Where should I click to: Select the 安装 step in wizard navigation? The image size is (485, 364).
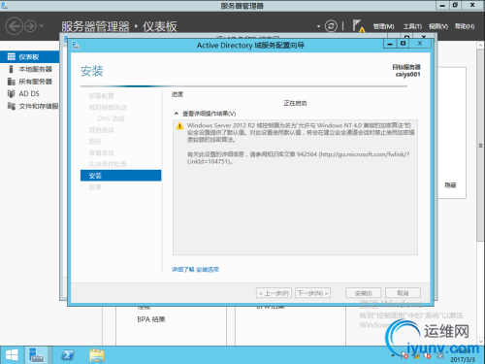click(120, 176)
